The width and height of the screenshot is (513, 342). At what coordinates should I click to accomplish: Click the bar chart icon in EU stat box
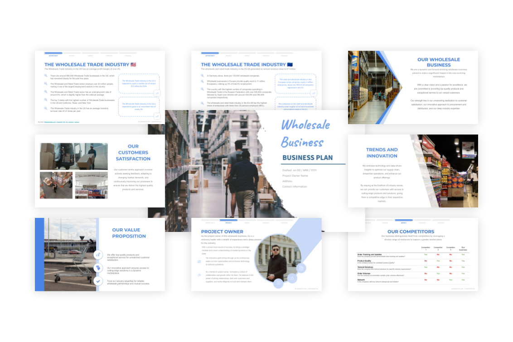(314, 92)
